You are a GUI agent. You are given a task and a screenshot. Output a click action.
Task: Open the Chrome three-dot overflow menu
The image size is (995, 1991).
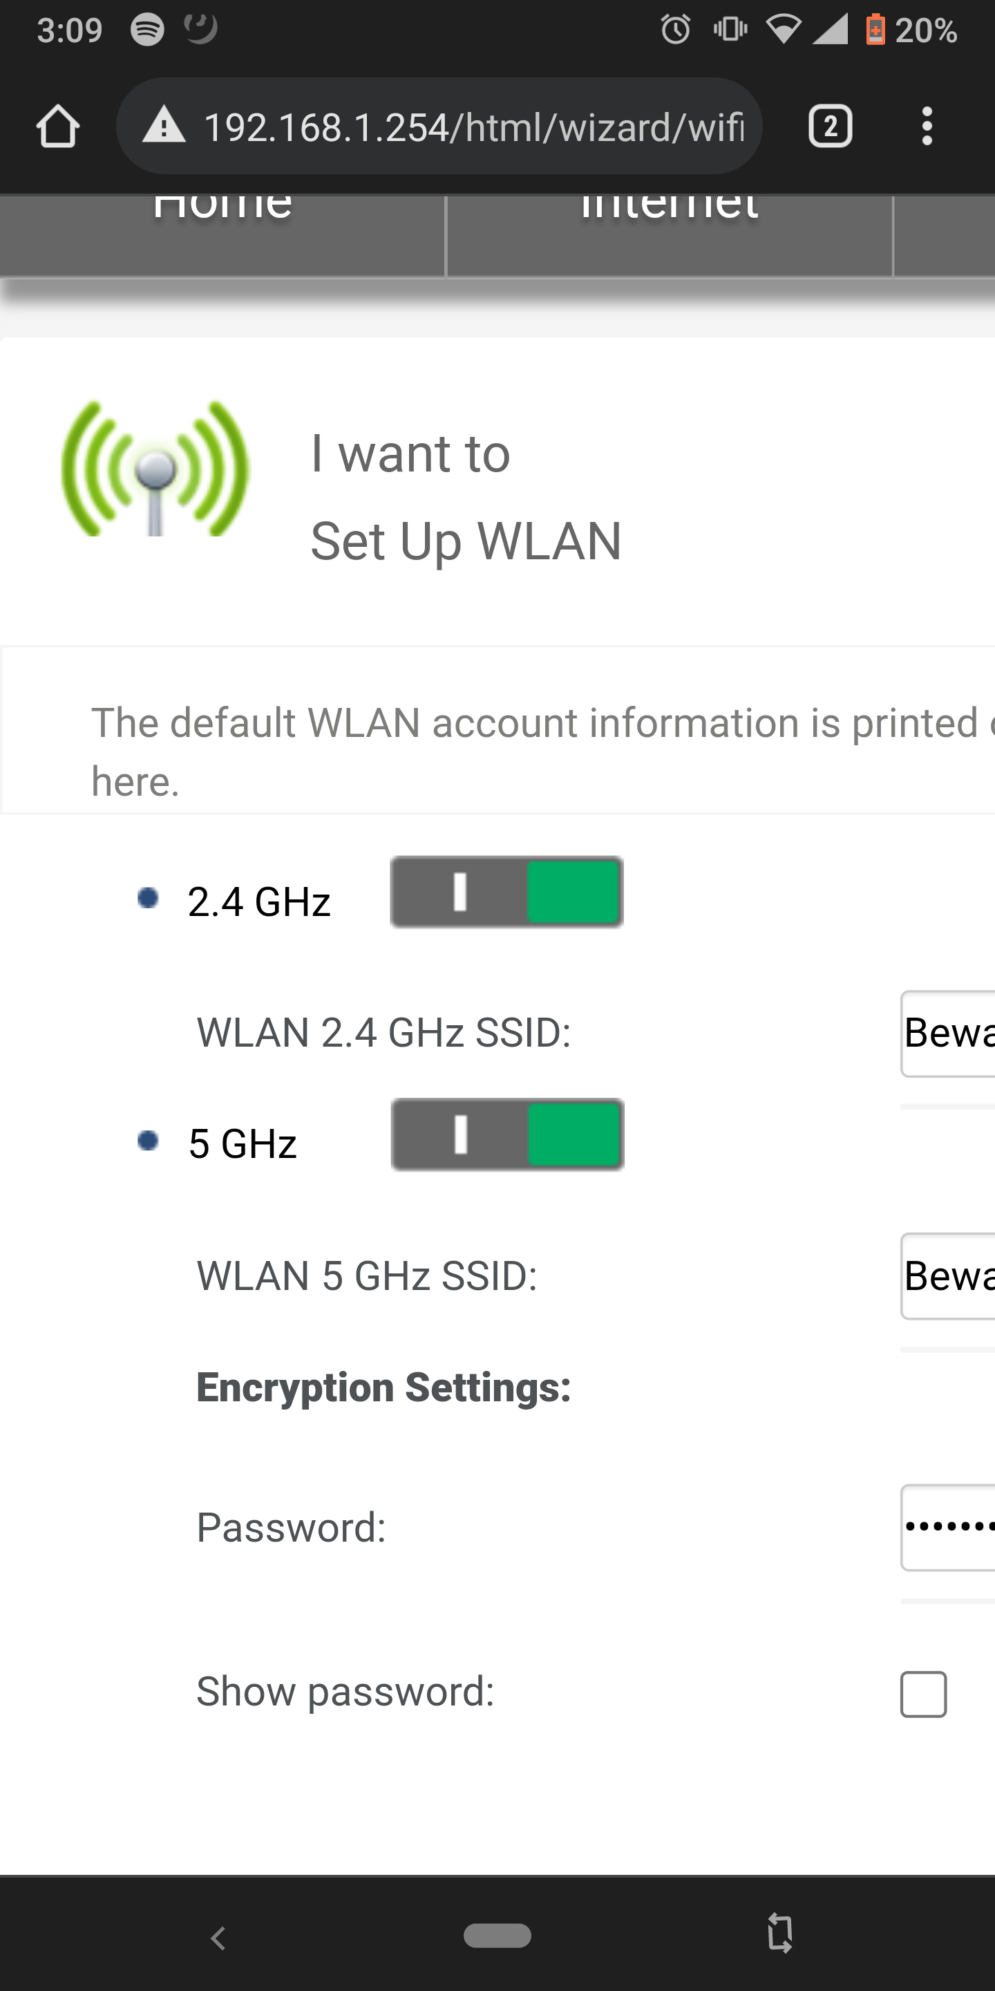click(x=927, y=126)
